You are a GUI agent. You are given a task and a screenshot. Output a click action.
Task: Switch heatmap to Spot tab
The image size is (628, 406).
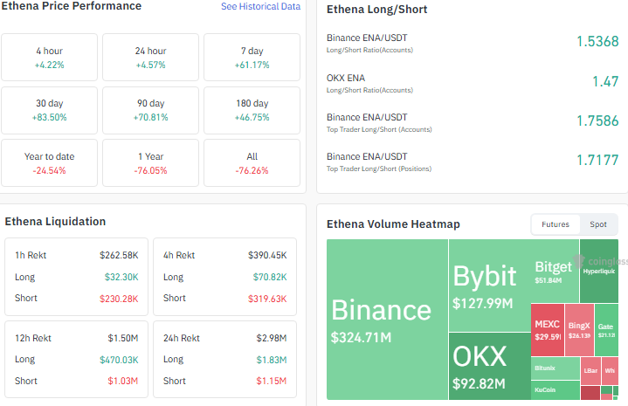[x=598, y=224]
